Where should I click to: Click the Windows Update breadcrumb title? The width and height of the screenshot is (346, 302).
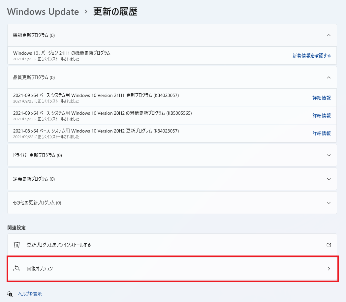[43, 12]
